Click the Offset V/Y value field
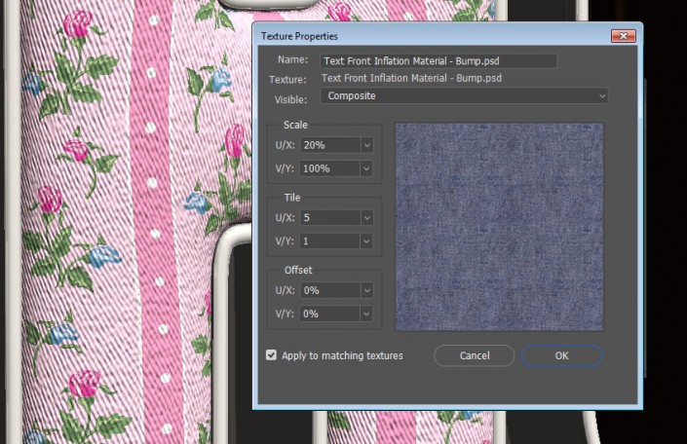The height and width of the screenshot is (444, 687). 329,314
